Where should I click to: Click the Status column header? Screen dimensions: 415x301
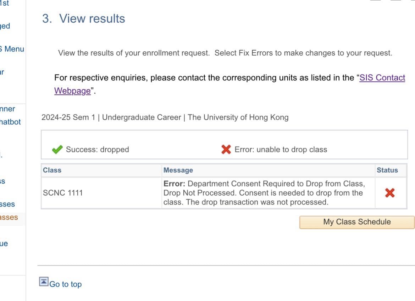pyautogui.click(x=387, y=170)
